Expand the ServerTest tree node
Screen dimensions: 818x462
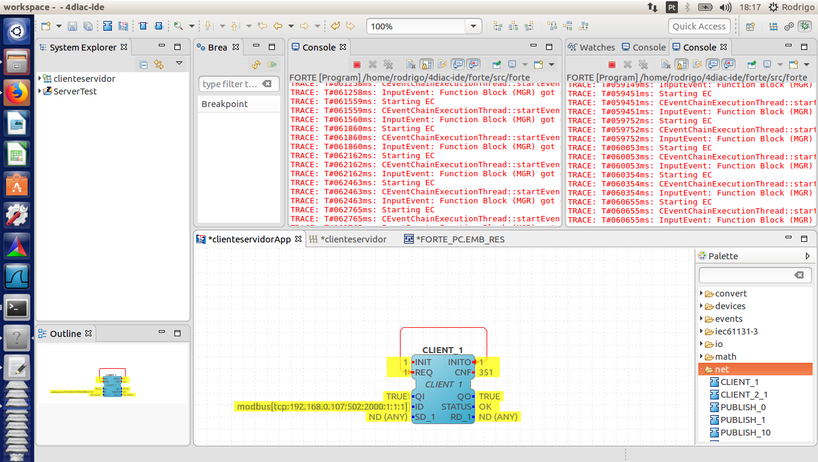coord(40,91)
